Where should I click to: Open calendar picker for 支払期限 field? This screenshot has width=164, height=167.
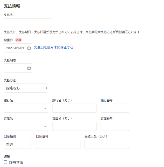tap(29, 68)
